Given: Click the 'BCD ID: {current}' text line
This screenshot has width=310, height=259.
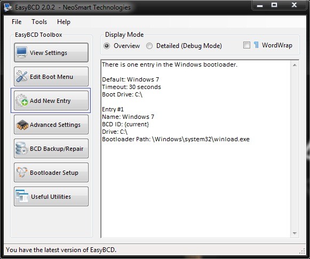Looking at the screenshot, I should 125,124.
